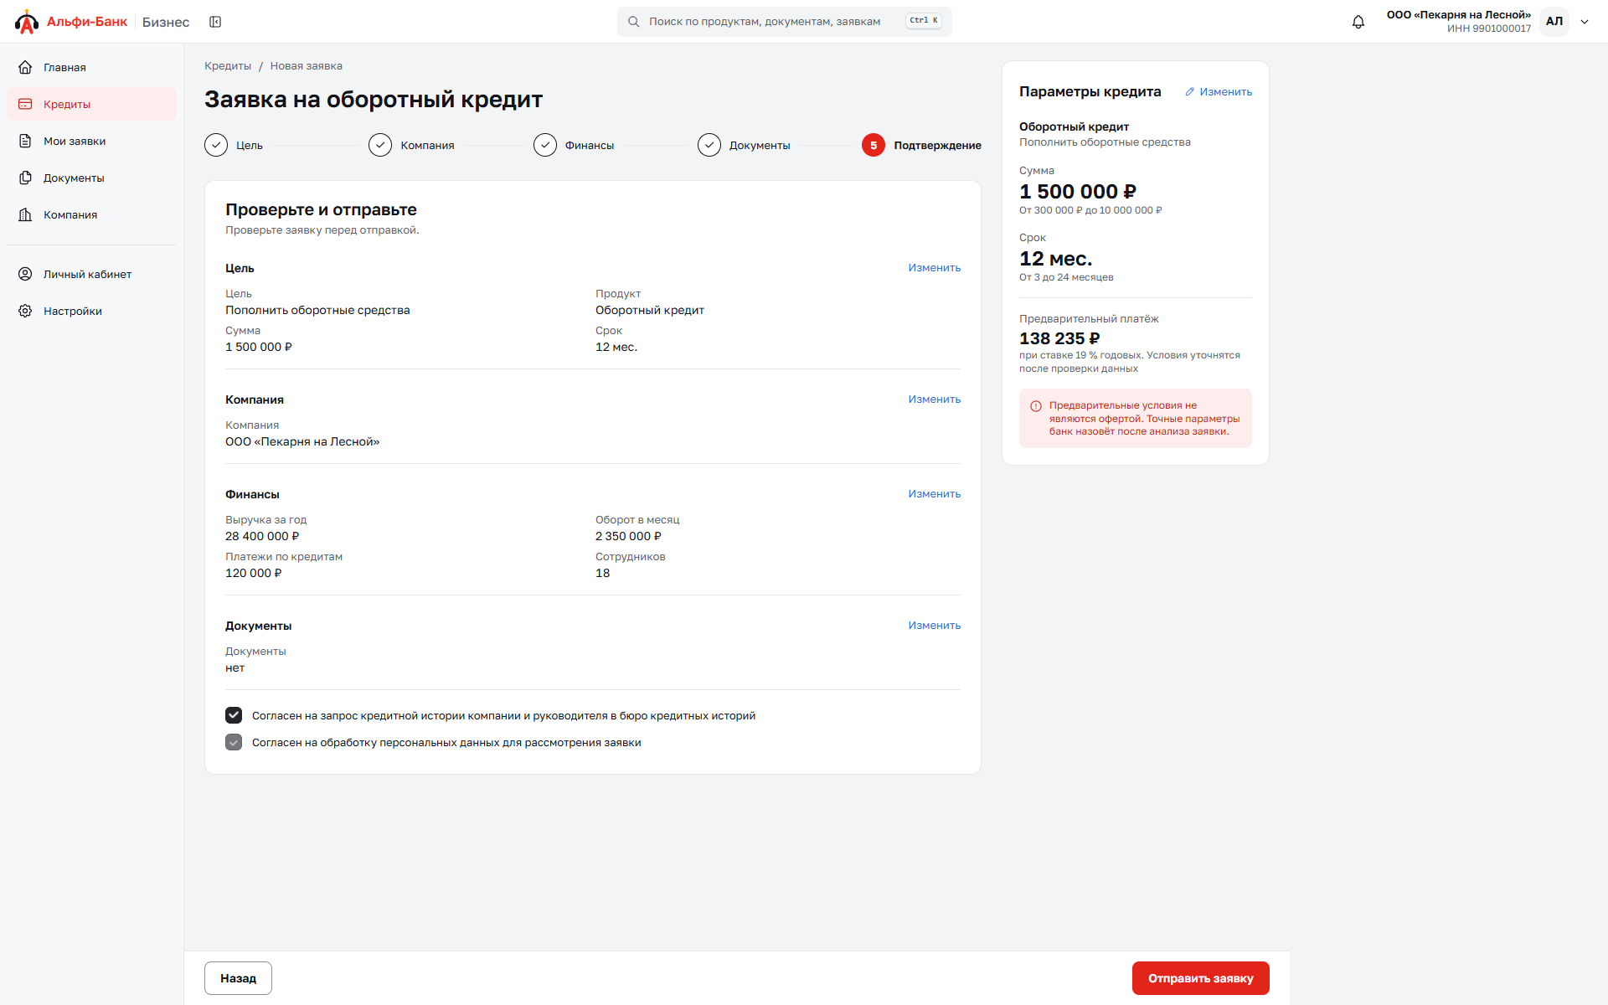Open notifications bell
1608x1005 pixels.
pyautogui.click(x=1358, y=22)
